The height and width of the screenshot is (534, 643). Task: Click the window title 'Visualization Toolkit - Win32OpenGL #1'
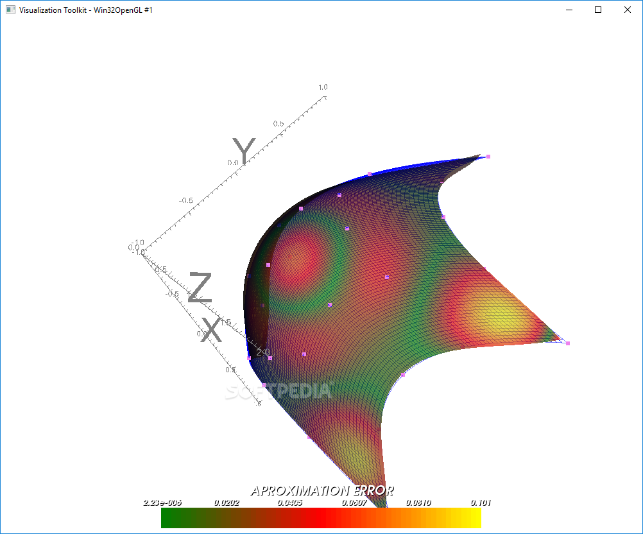click(x=86, y=10)
